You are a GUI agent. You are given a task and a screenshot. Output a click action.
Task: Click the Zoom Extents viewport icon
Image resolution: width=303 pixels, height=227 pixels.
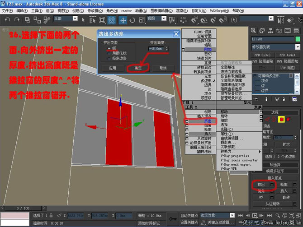[x=291, y=215]
